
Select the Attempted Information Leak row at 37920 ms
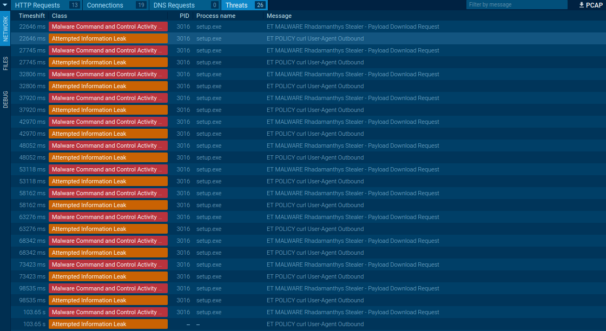tap(308, 110)
